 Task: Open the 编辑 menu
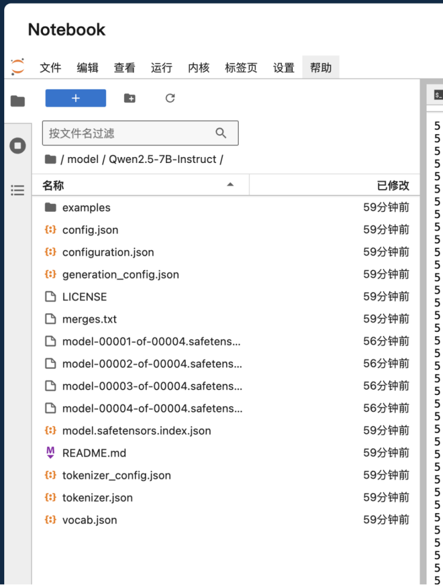tap(88, 68)
